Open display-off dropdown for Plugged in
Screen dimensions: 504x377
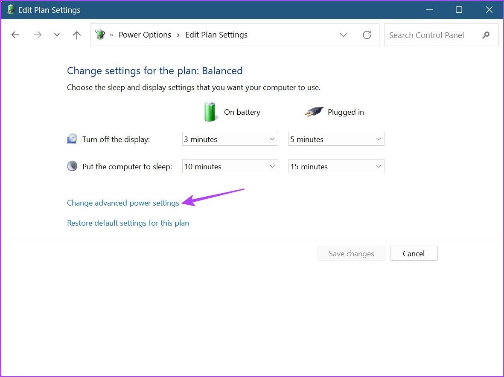(x=336, y=139)
